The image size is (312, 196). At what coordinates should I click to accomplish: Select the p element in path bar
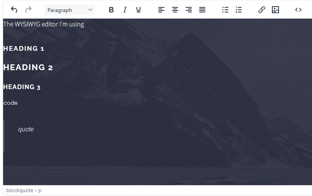click(x=40, y=191)
